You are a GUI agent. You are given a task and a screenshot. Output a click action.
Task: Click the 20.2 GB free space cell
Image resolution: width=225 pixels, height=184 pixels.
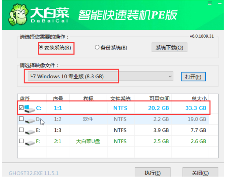158,108
